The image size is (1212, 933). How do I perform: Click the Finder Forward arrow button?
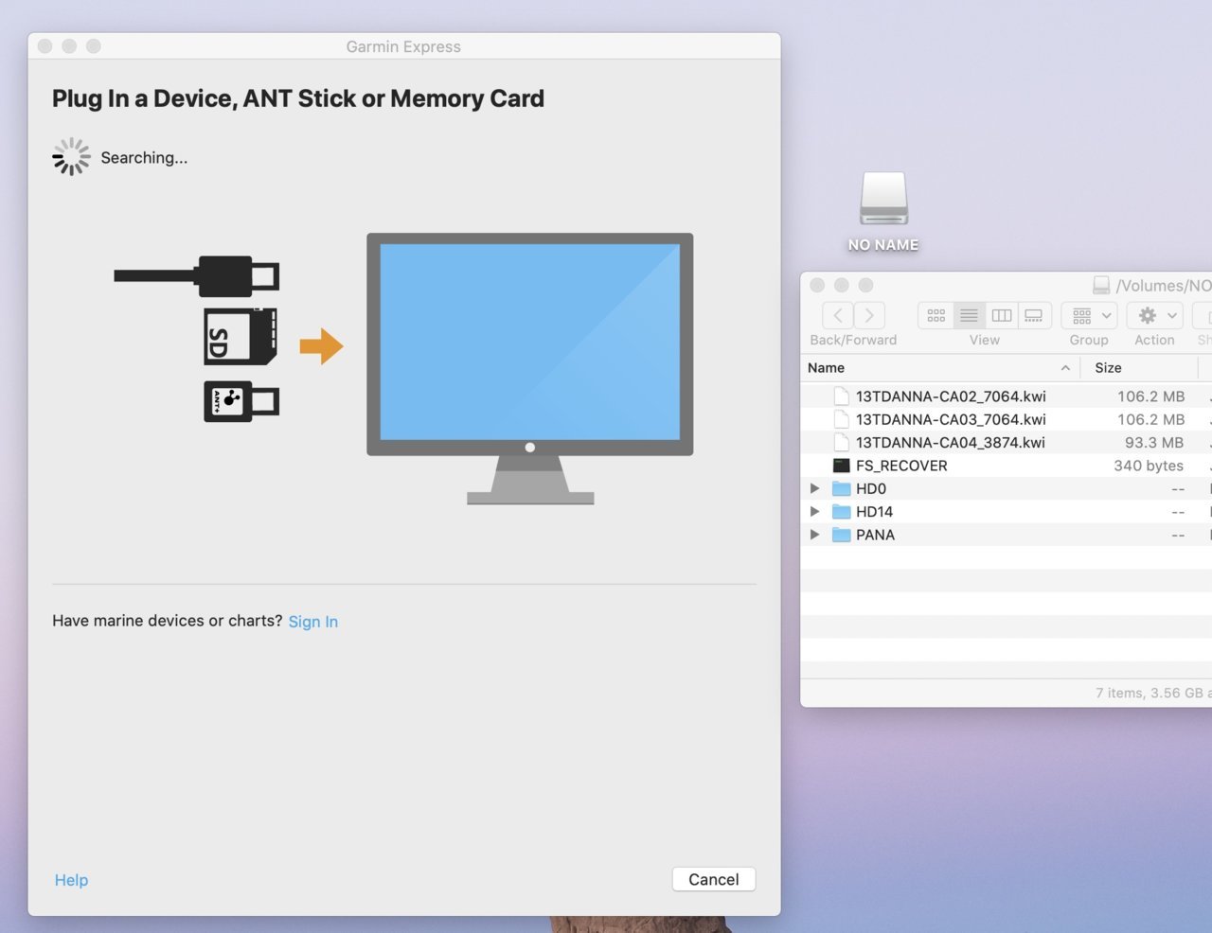coord(869,315)
